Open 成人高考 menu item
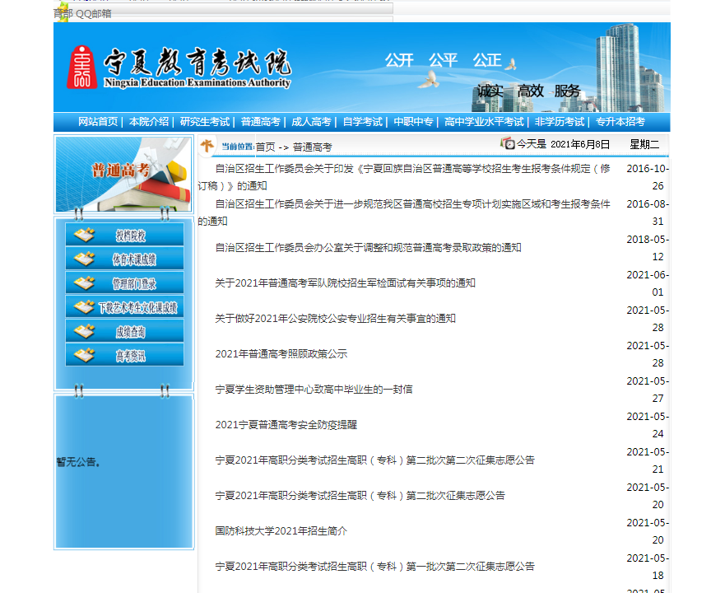The image size is (711, 593). [311, 122]
